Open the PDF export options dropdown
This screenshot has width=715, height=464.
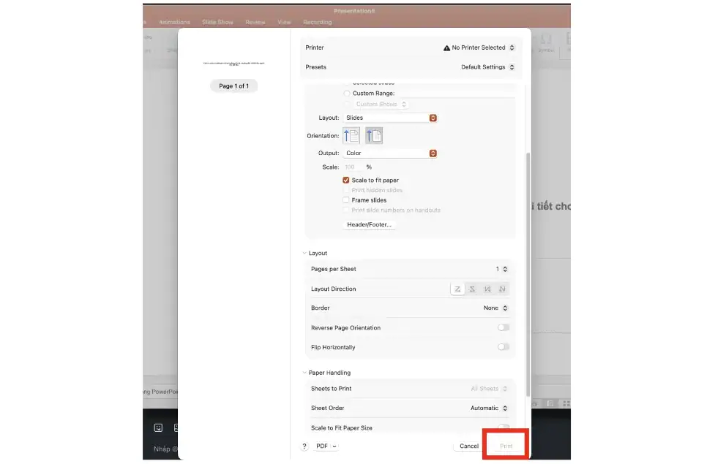[x=325, y=446]
